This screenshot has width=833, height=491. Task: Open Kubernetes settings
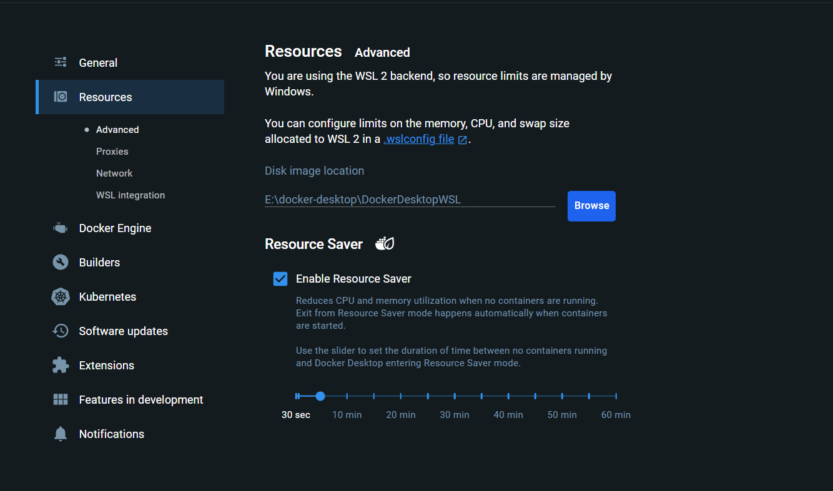click(130, 296)
